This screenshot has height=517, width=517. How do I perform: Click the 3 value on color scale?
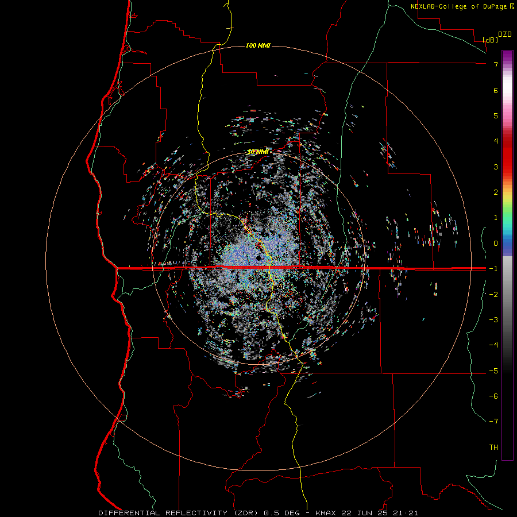pyautogui.click(x=496, y=167)
